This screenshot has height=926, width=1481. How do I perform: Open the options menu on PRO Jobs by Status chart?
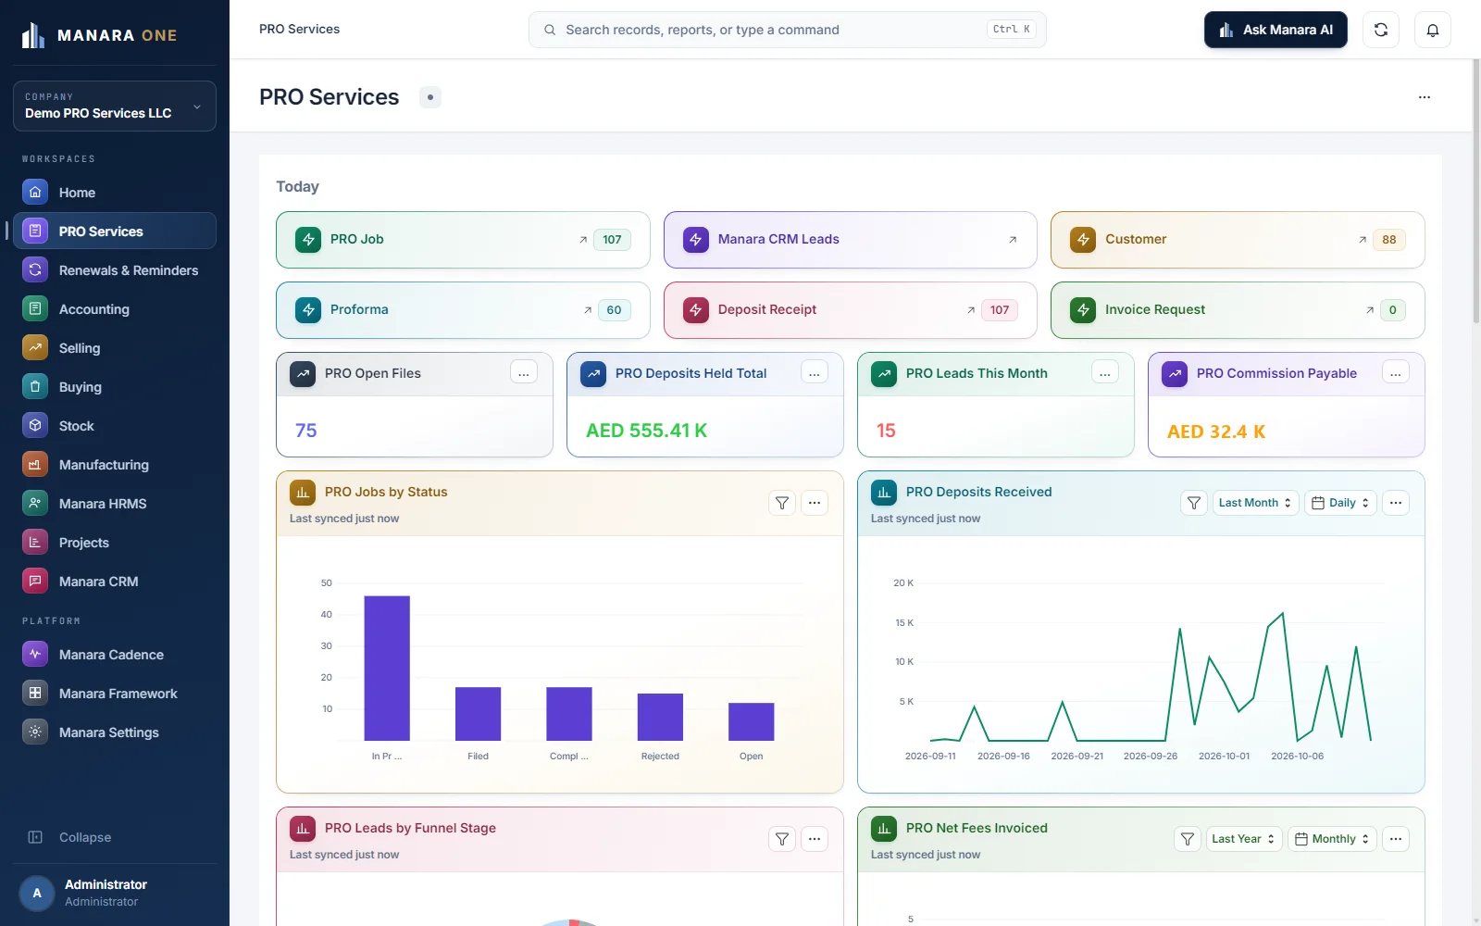click(x=815, y=503)
